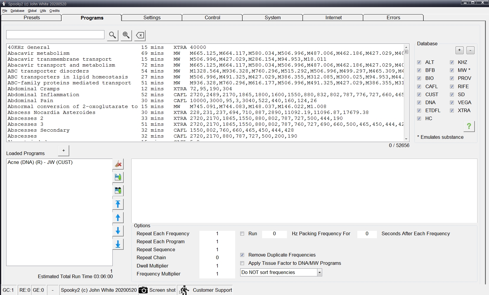The image size is (489, 295).
Task: Toggle the MW database checkbox
Action: point(452,70)
